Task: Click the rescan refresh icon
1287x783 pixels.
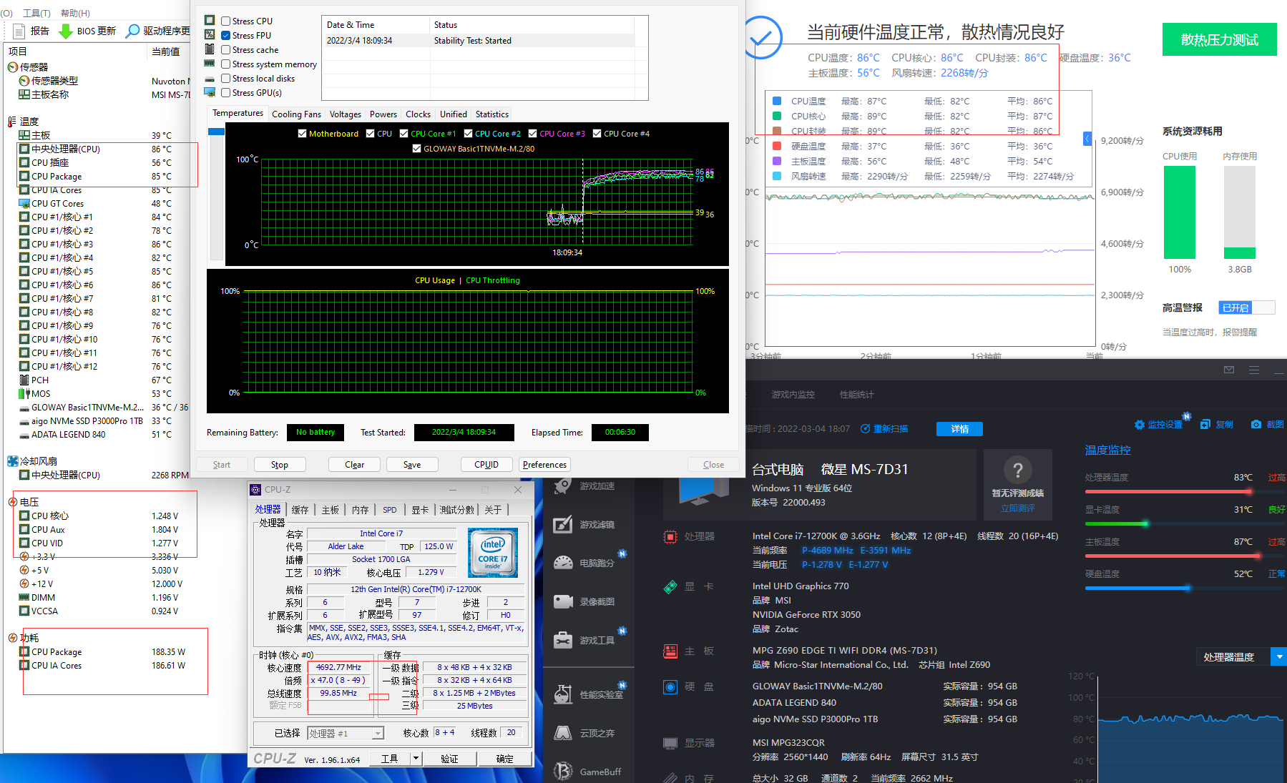Action: 866,429
